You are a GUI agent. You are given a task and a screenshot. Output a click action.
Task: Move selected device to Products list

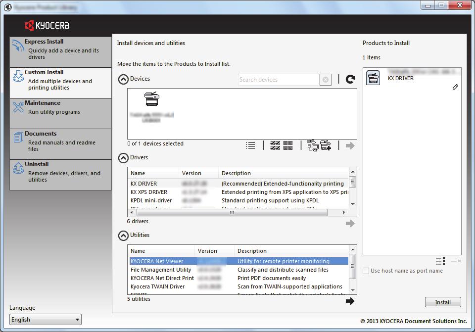click(x=350, y=145)
